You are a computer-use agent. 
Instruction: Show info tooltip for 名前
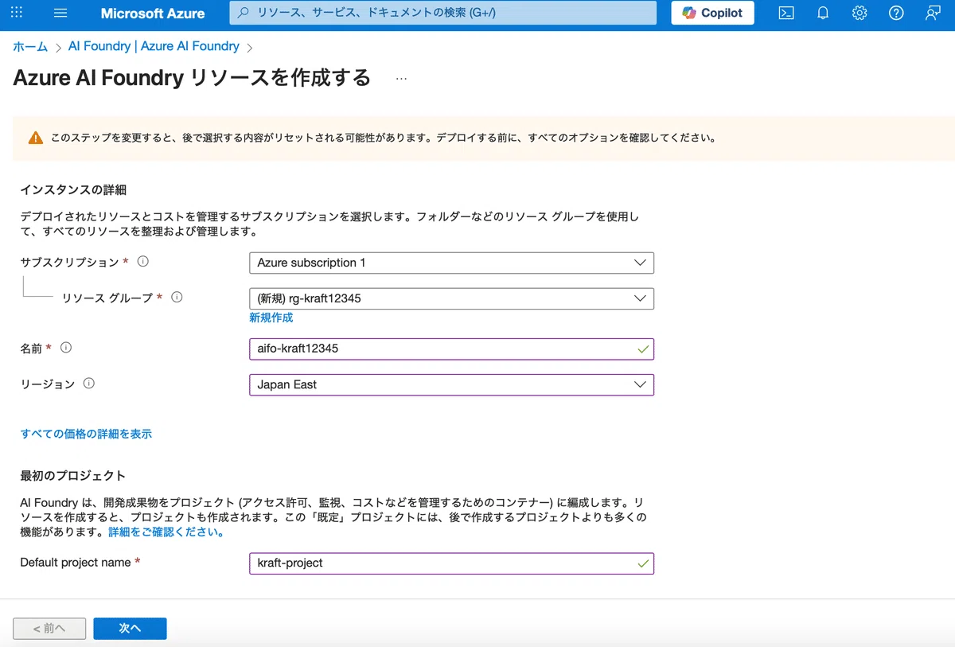[x=66, y=348]
